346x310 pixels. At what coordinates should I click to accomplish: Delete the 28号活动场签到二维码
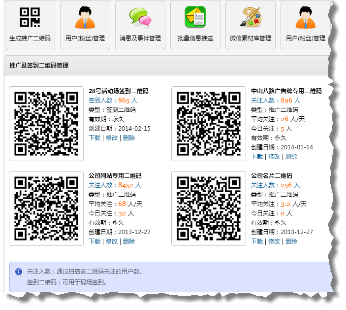pos(129,138)
